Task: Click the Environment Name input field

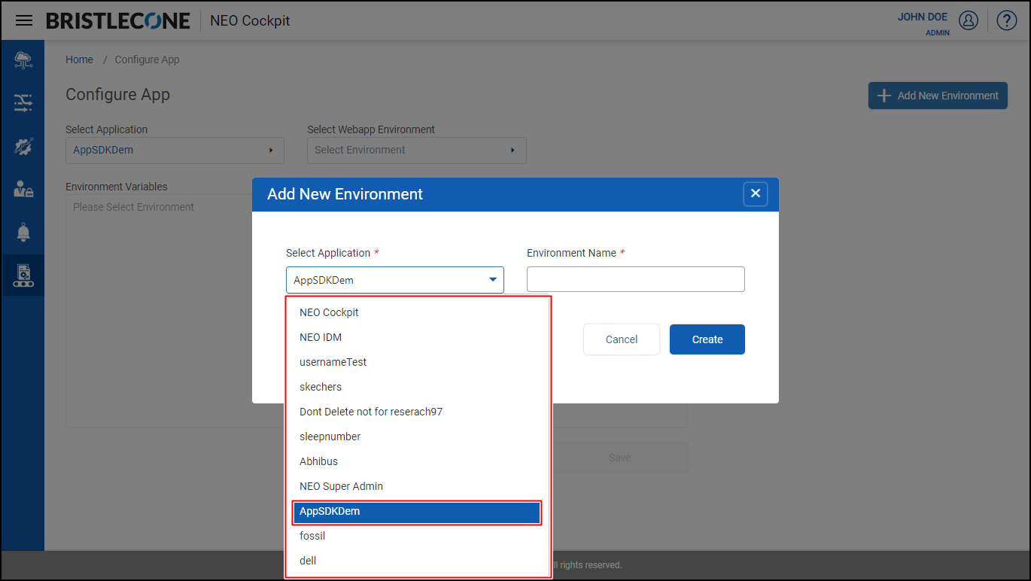Action: point(636,279)
